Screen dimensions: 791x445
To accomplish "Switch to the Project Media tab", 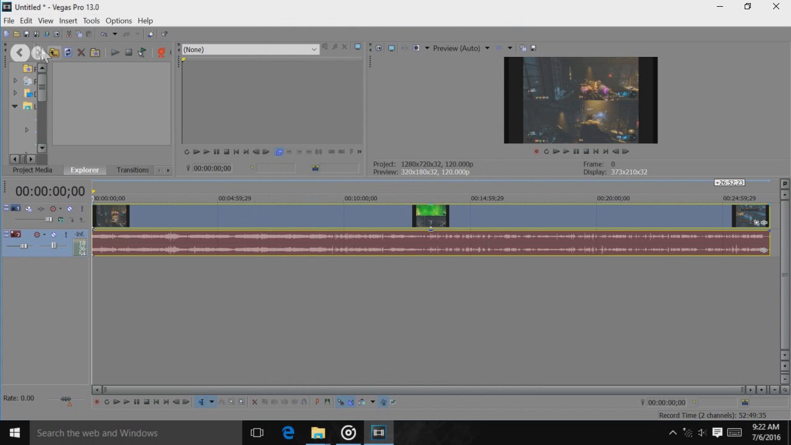I will coord(32,170).
